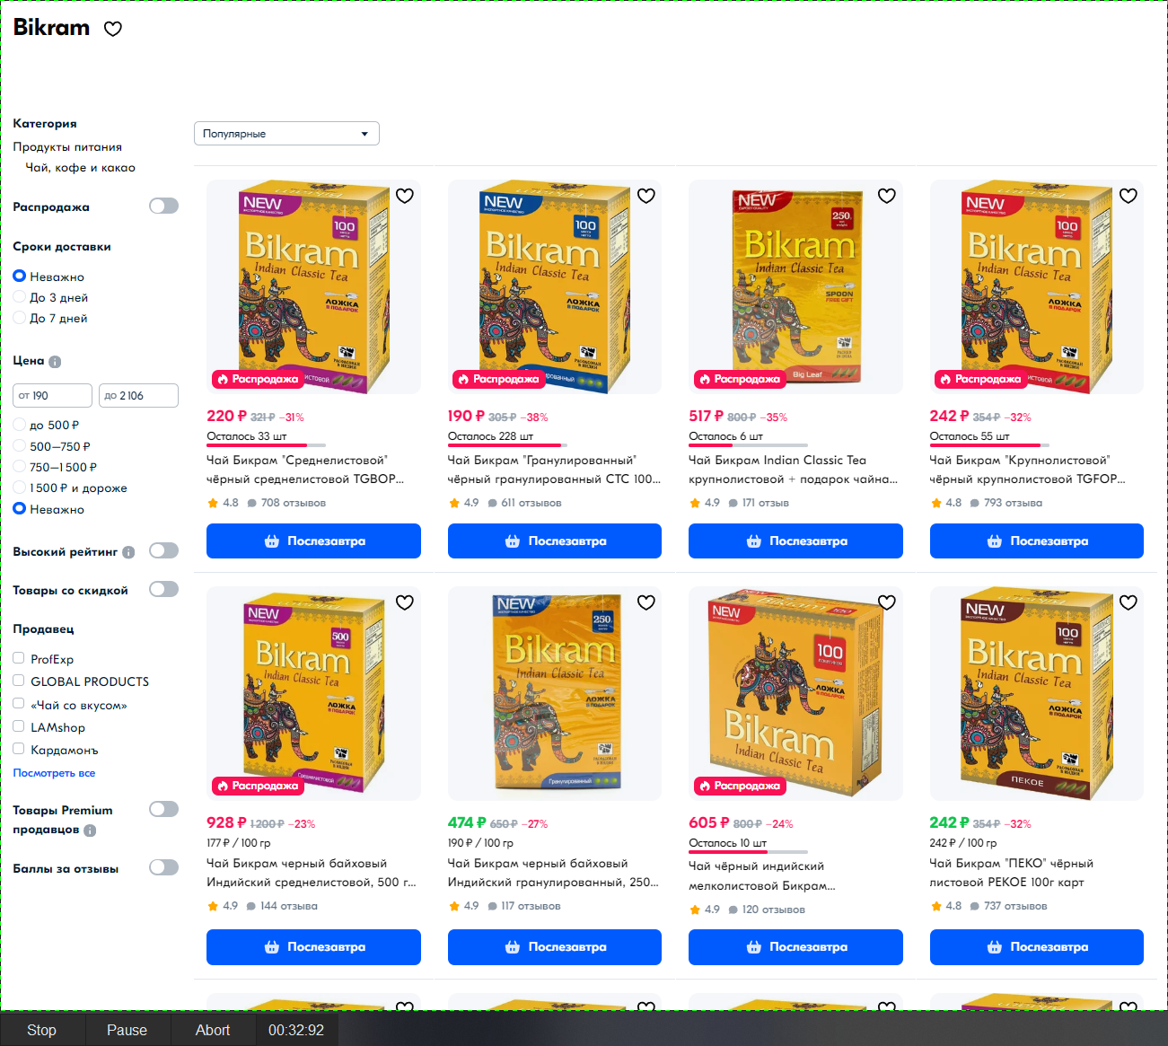
Task: Open subcategory Чай, кофе и какао
Action: point(81,168)
